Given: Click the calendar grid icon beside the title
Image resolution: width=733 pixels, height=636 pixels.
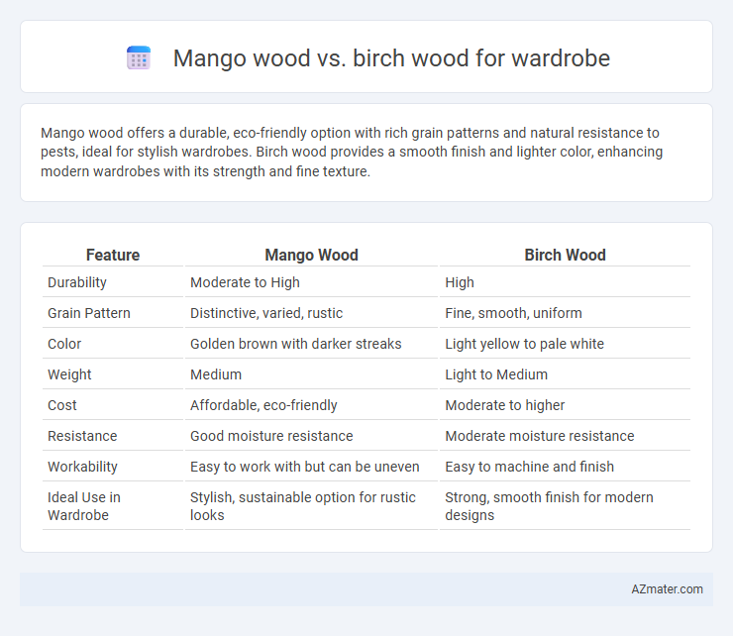Looking at the screenshot, I should 139,58.
